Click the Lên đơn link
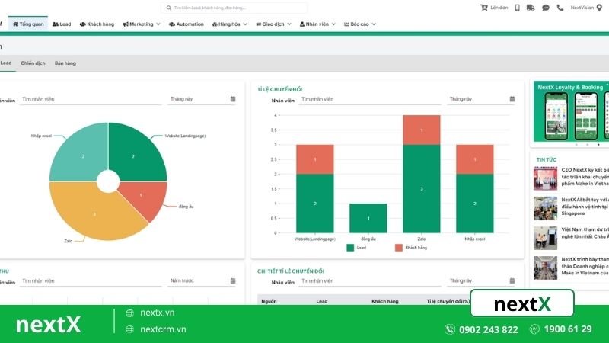Screen dimensions: 609x343 pyautogui.click(x=499, y=8)
